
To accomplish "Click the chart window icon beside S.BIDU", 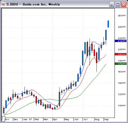I will coord(4,4).
